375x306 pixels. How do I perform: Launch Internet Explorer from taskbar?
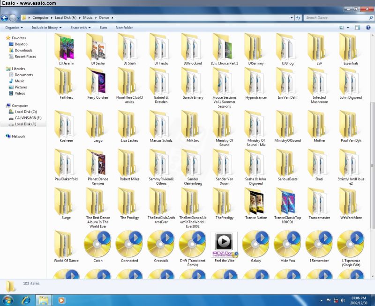pos(26,300)
